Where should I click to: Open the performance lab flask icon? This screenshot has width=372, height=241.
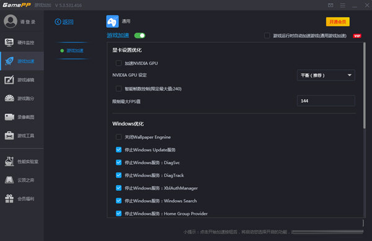click(9, 161)
